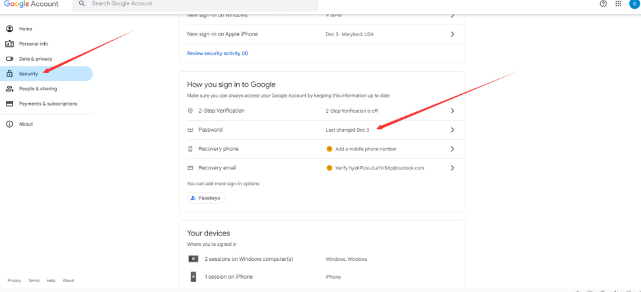The width and height of the screenshot is (641, 292).
Task: Open the Google apps grid icon
Action: [x=618, y=4]
